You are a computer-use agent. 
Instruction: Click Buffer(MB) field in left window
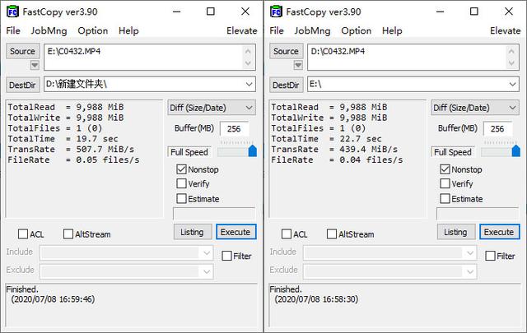[x=234, y=129]
